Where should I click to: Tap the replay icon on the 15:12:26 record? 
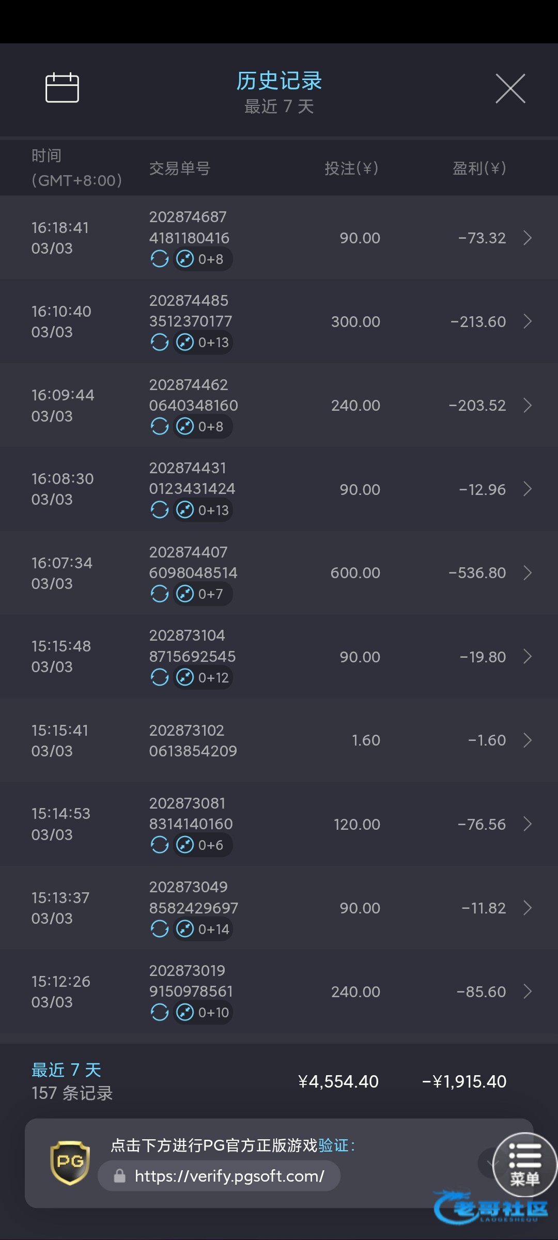160,1012
